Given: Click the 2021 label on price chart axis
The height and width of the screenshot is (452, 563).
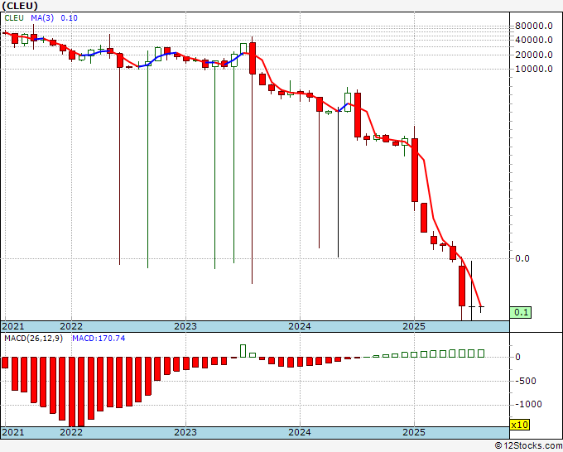Looking at the screenshot, I should (x=13, y=326).
